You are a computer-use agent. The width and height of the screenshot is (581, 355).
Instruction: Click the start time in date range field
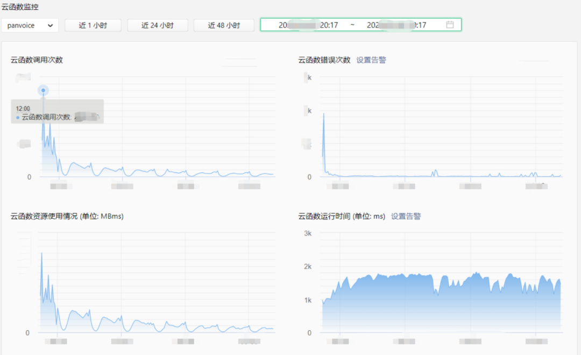tap(308, 25)
